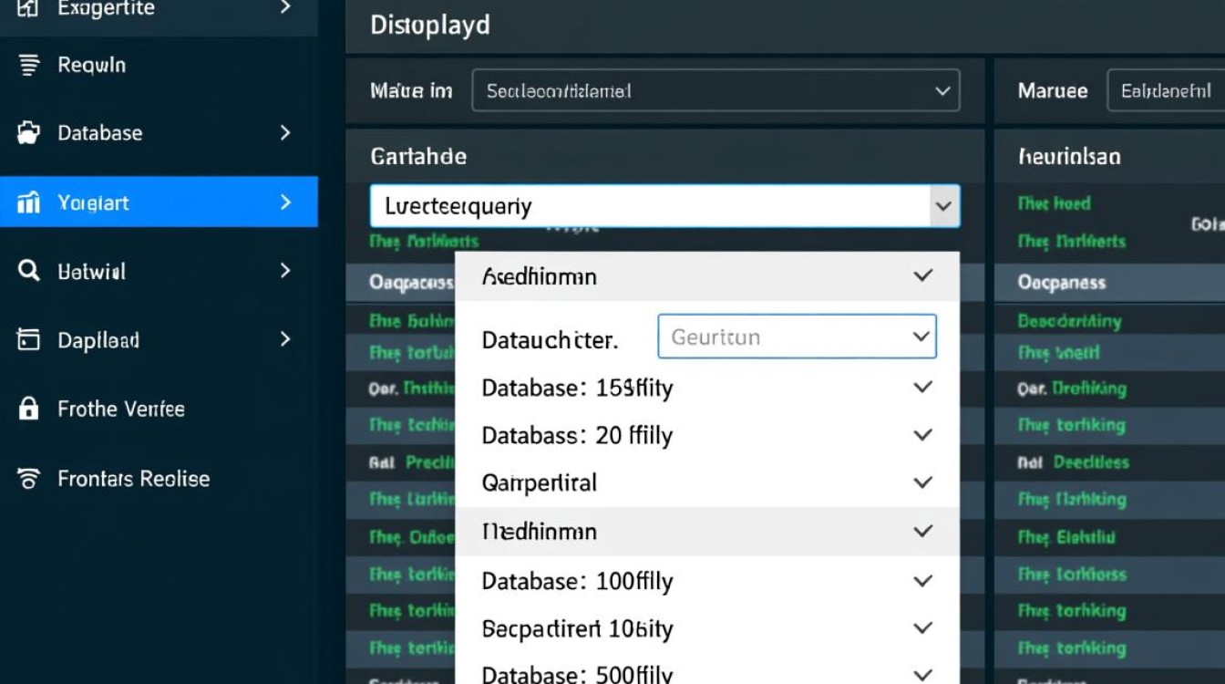Screen dimensions: 1225x684
Task: Select Database: 20 ffiily from the list
Action: (x=577, y=436)
